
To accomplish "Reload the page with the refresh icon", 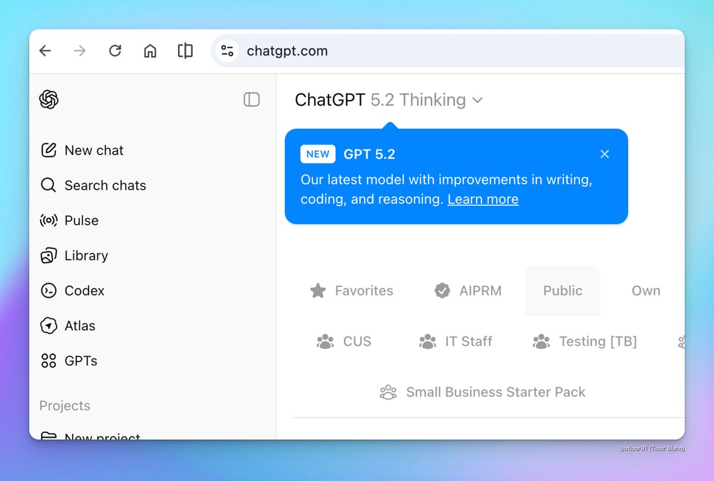I will coord(115,51).
